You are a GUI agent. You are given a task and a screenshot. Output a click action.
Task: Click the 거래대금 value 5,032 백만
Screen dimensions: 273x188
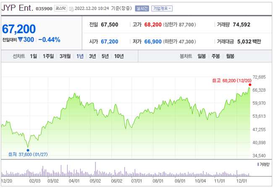click(x=249, y=42)
